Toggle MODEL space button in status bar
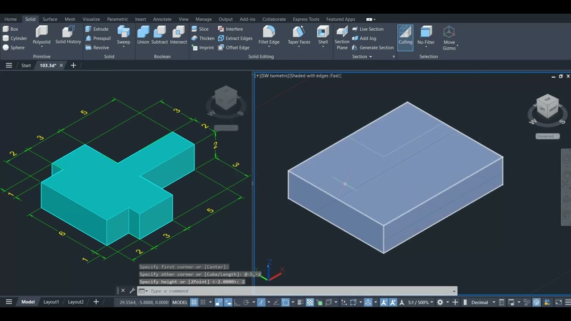This screenshot has width=571, height=321. click(x=180, y=302)
